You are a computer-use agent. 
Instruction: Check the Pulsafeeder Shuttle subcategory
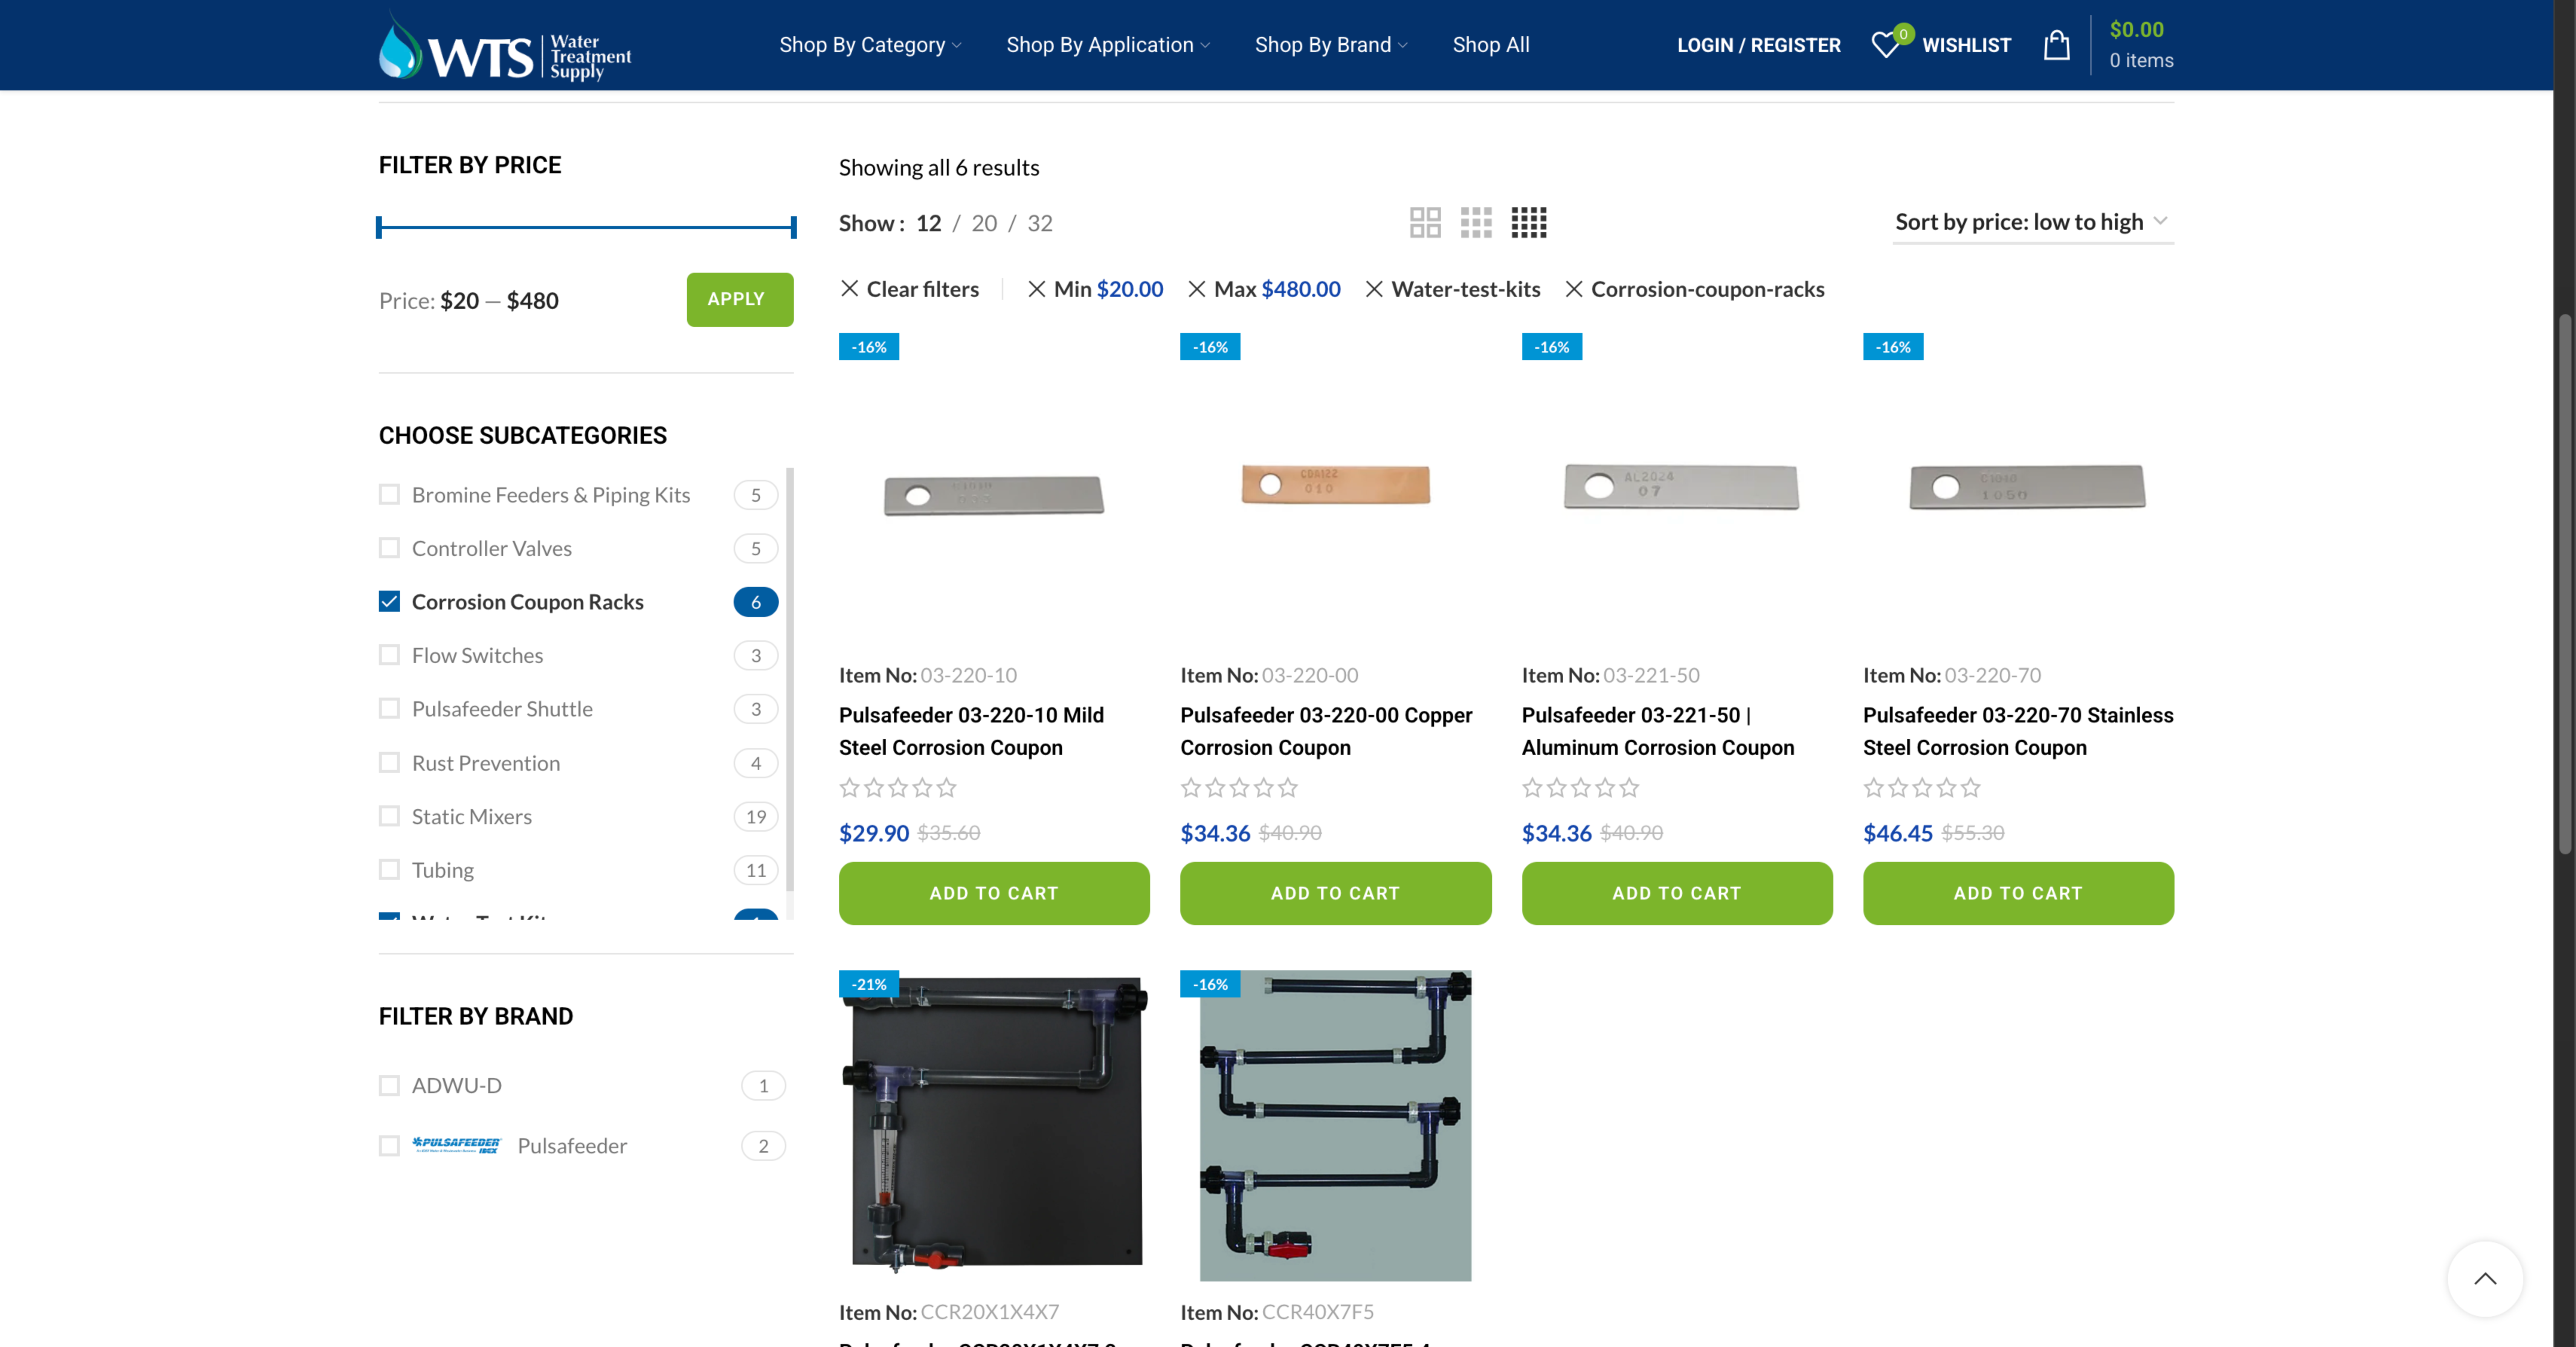point(389,708)
